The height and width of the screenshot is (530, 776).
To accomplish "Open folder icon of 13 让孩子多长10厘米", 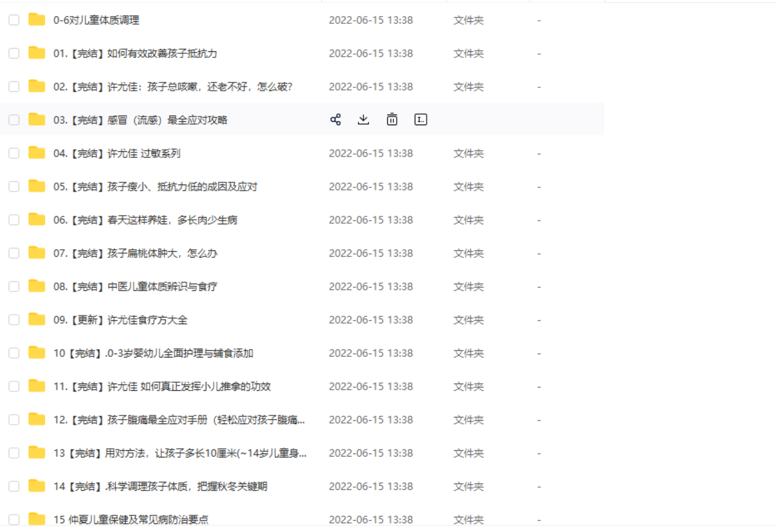I will click(x=37, y=452).
